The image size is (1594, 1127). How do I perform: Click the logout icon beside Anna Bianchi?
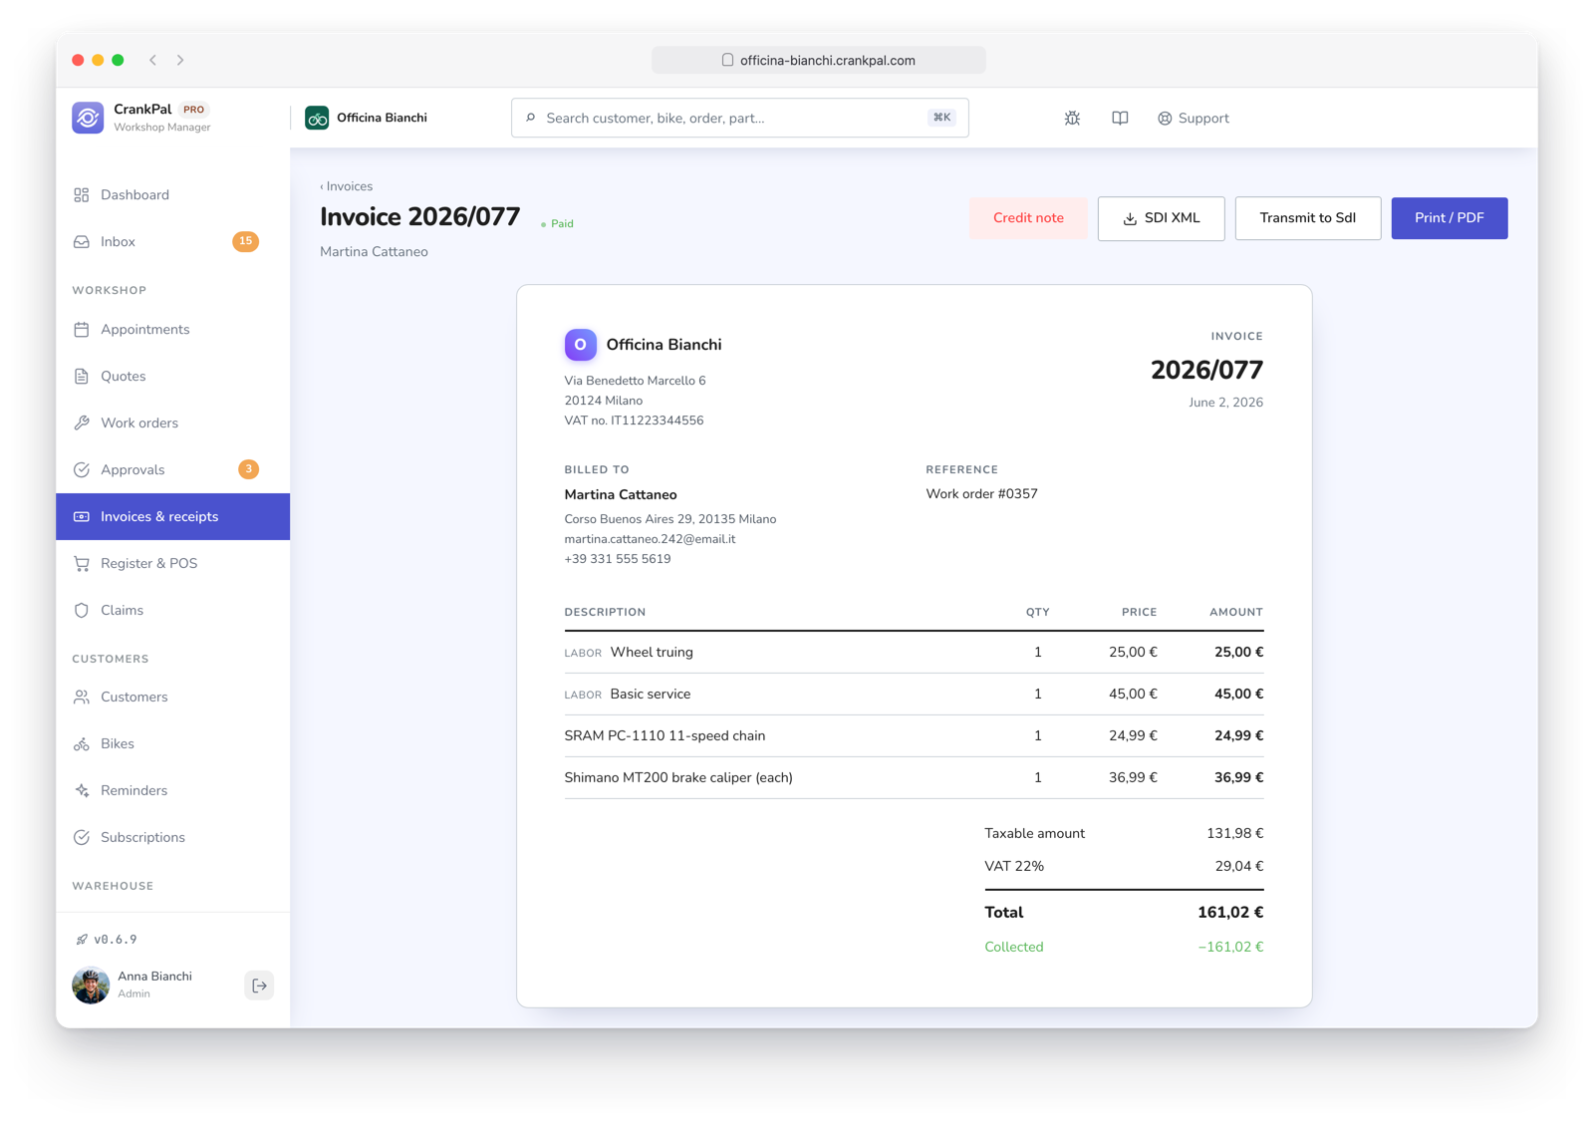pyautogui.click(x=259, y=986)
